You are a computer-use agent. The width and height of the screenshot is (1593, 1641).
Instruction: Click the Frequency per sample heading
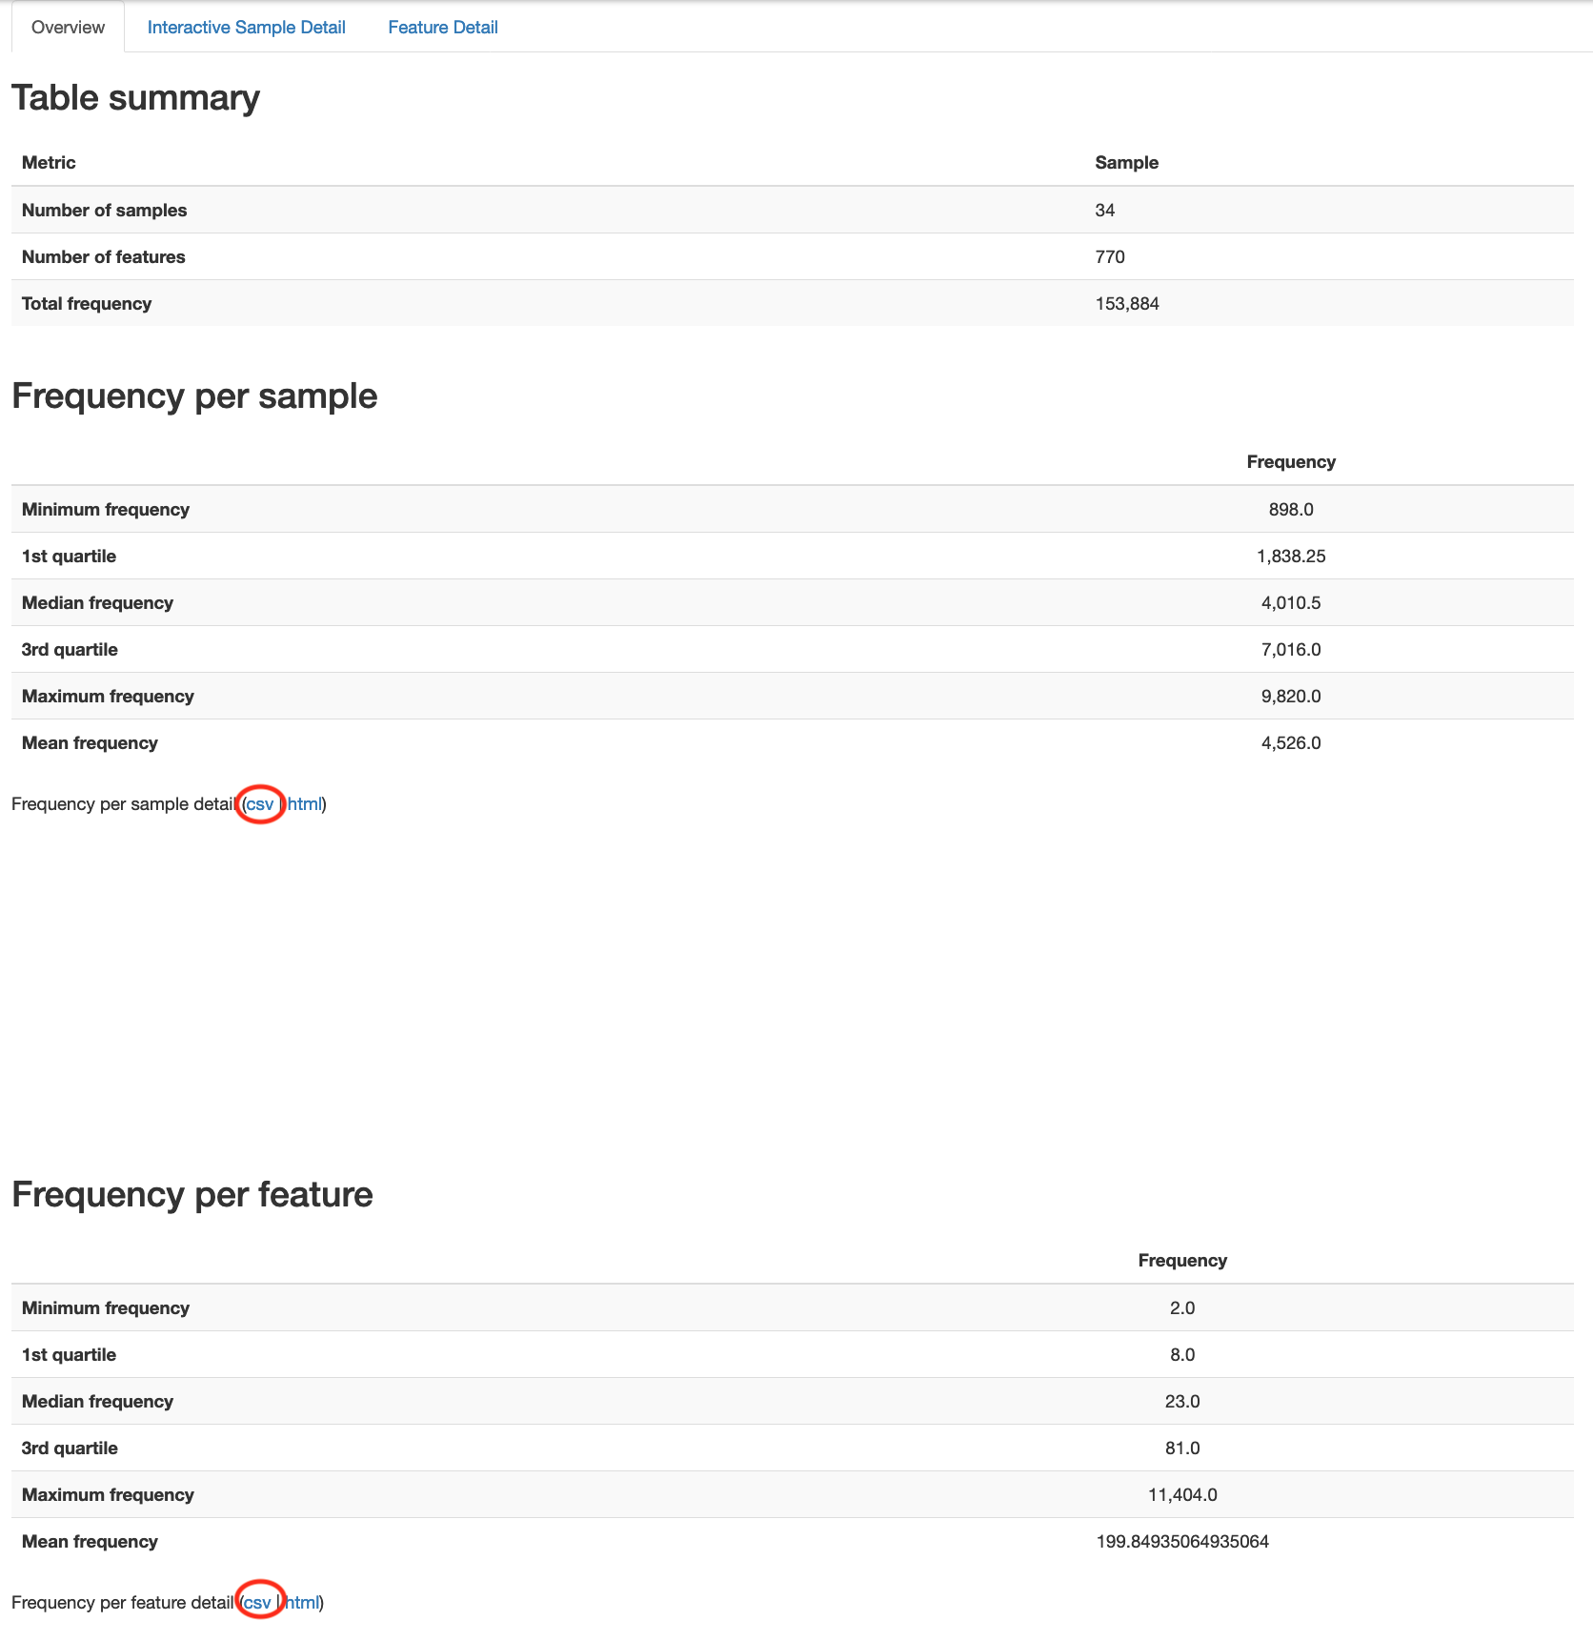point(194,395)
